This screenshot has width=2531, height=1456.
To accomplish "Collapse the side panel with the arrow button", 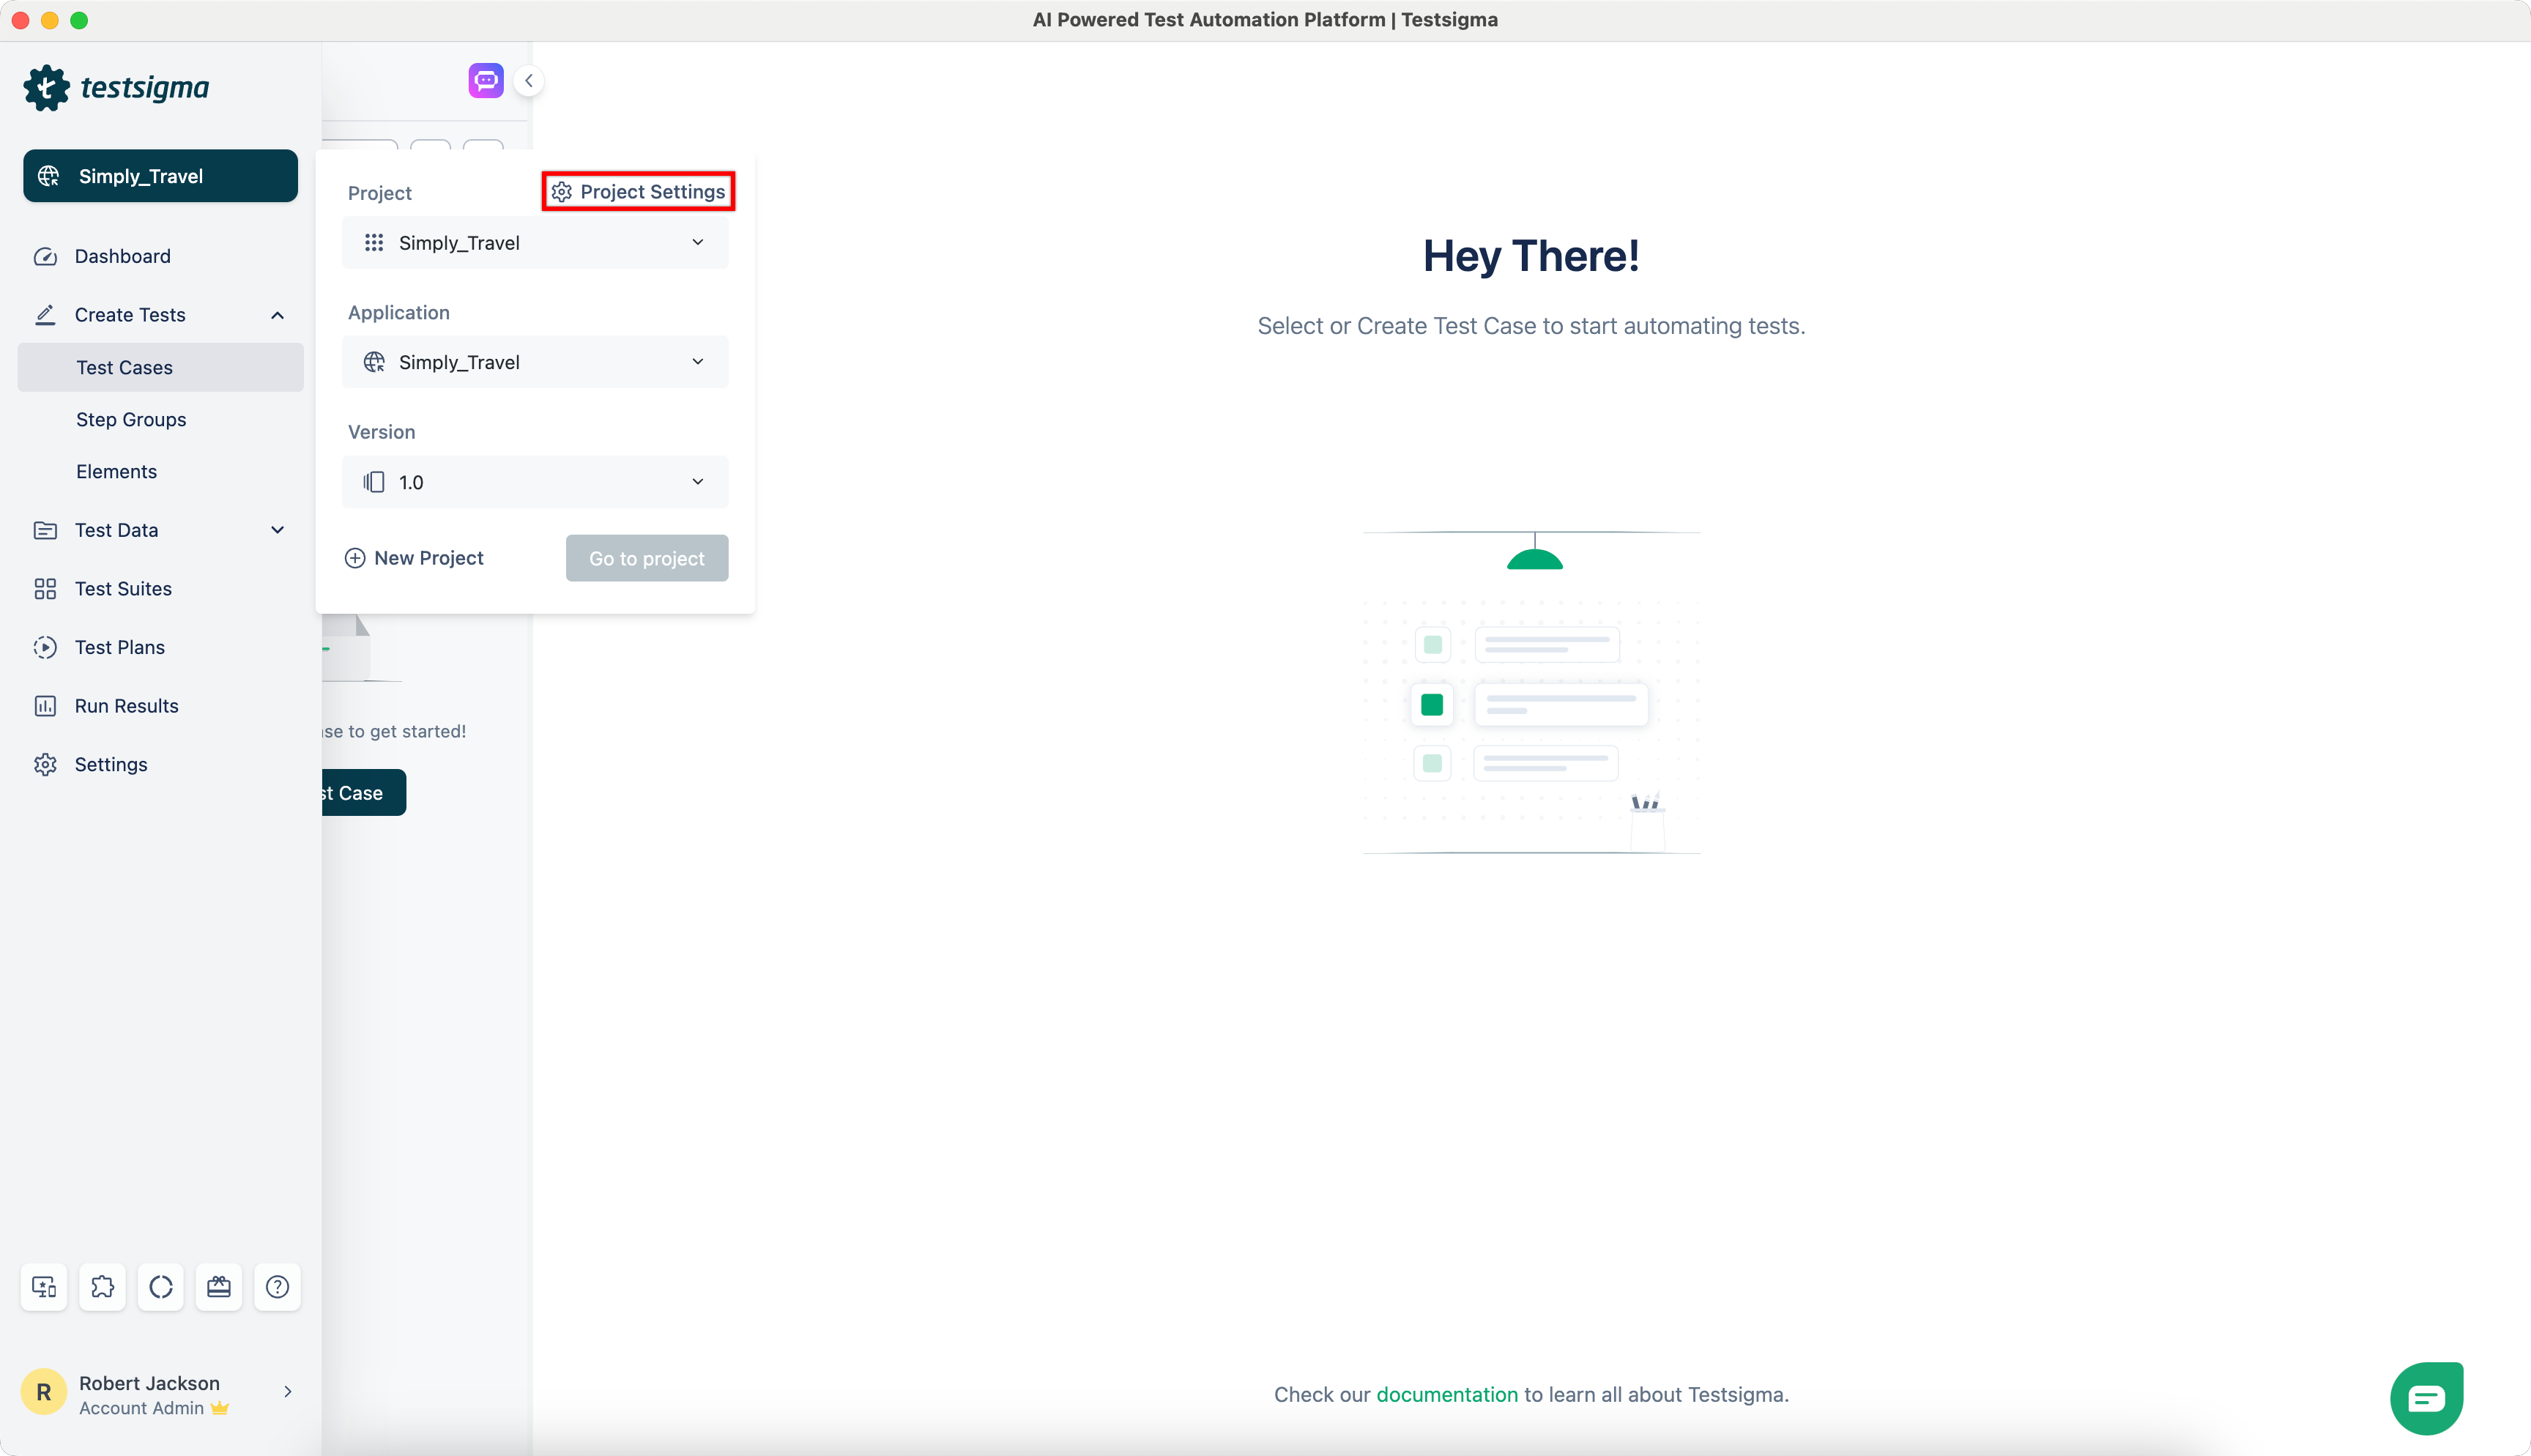I will (x=529, y=81).
